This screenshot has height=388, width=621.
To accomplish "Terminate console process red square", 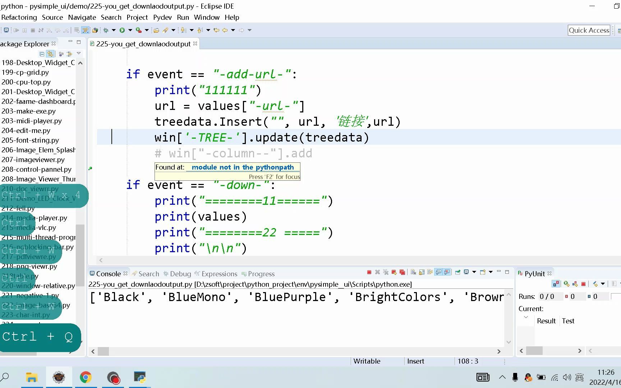I will coord(369,272).
